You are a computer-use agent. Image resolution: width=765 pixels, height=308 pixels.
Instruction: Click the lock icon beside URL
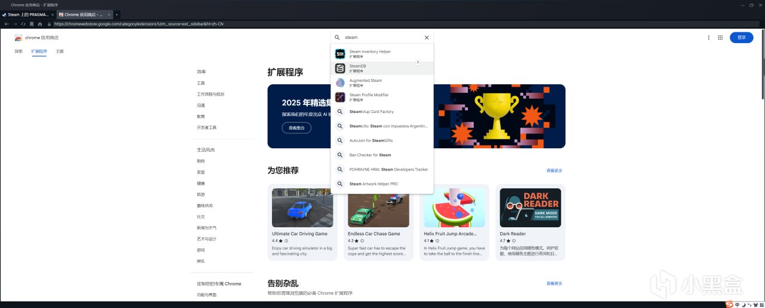[49, 24]
